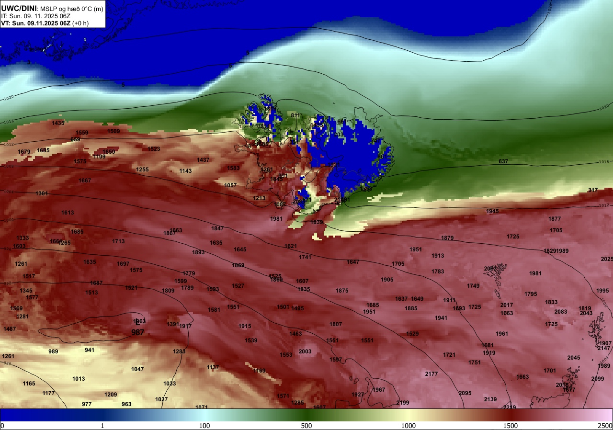This screenshot has height=430, width=613.
Task: Click the map value 1967
Action: click(379, 390)
